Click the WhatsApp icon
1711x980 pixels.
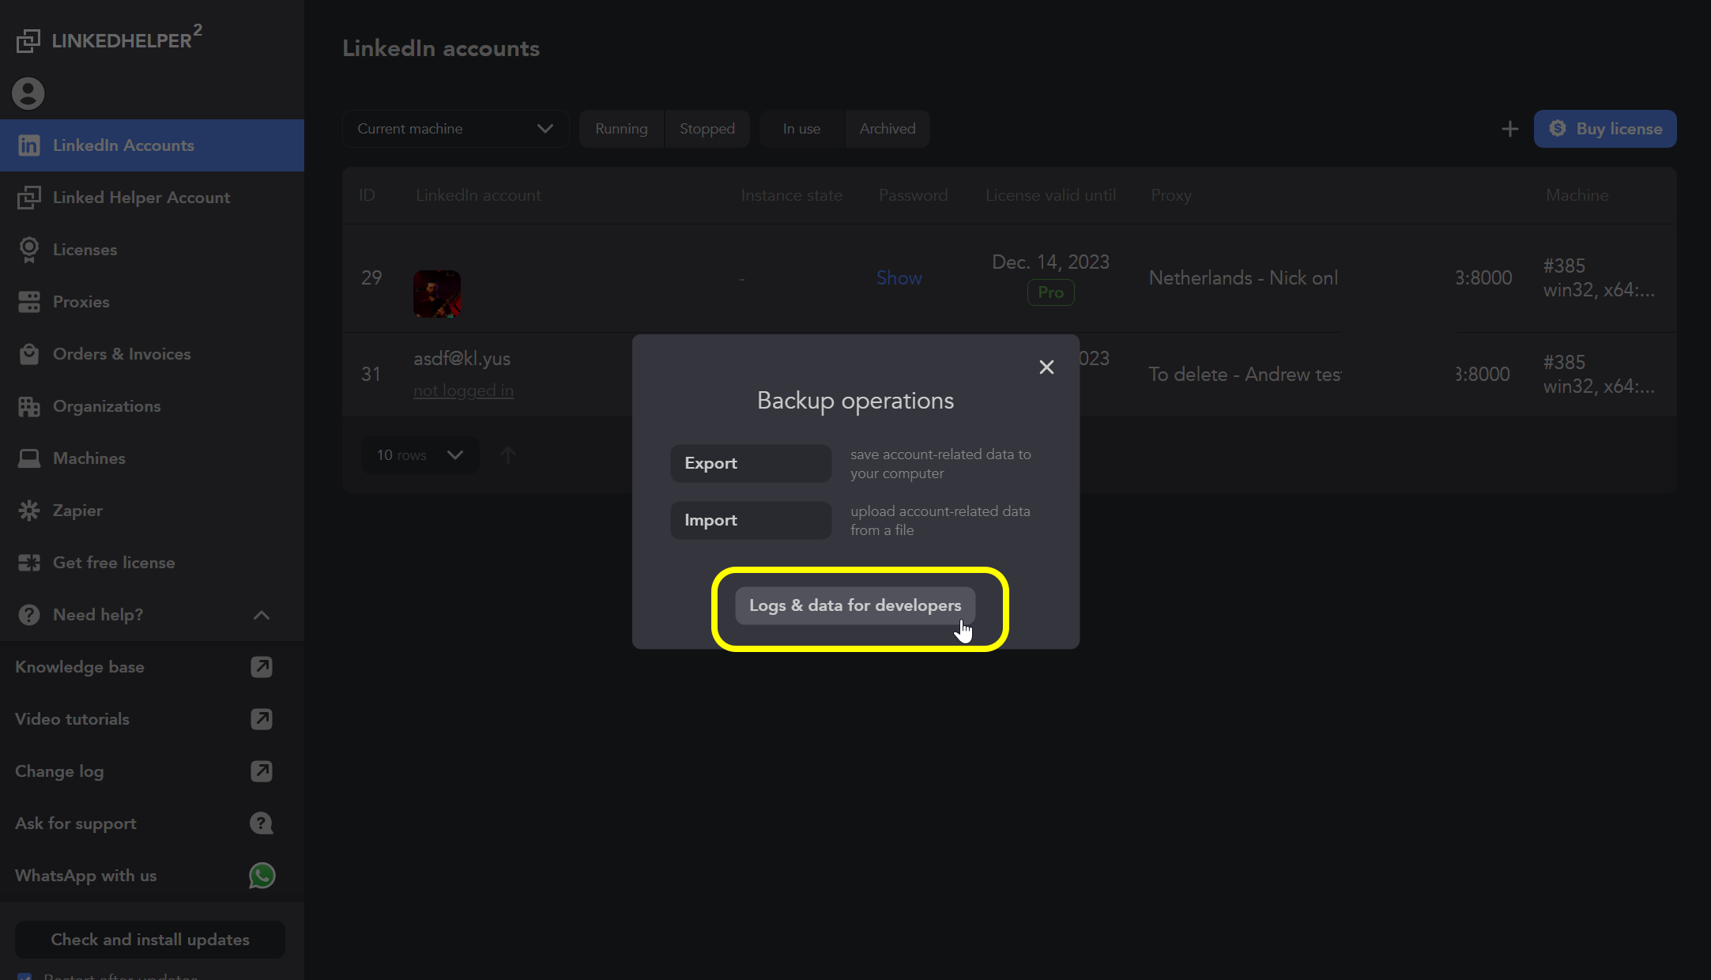[262, 876]
